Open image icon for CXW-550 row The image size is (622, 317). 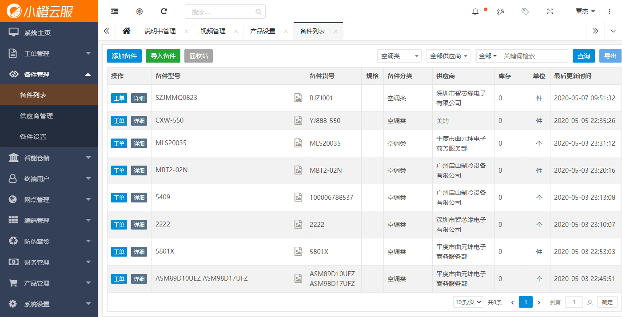[x=299, y=120]
